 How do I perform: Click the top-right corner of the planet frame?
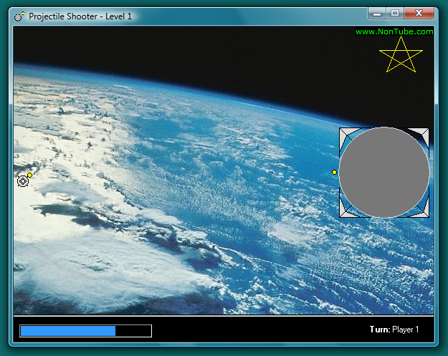(423, 133)
